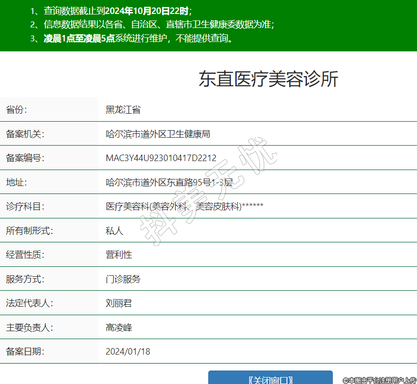
Task: Click the system maintenance hours notice
Action: click(x=132, y=38)
